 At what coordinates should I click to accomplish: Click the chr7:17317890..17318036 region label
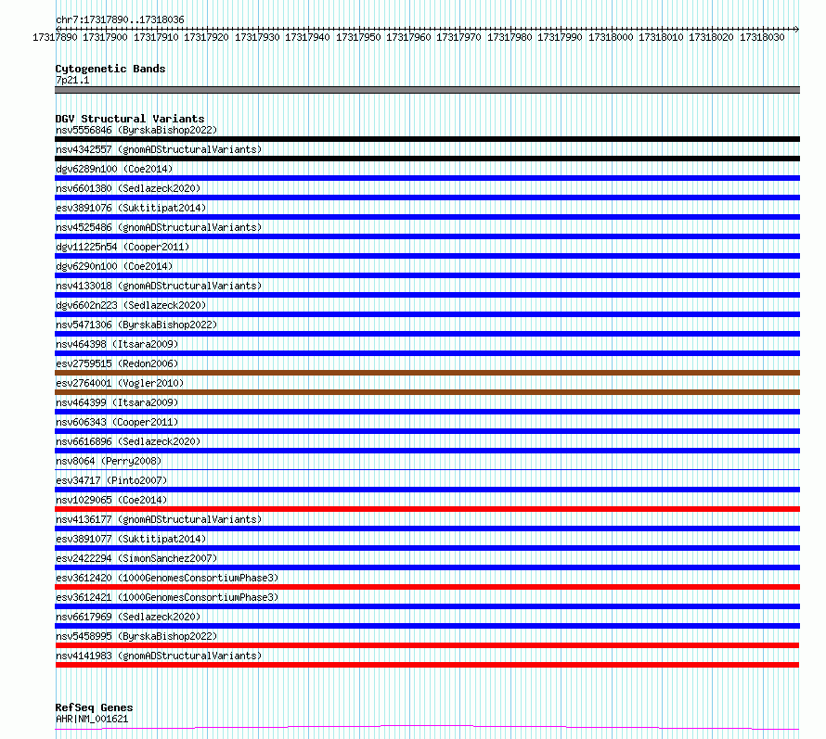[120, 19]
